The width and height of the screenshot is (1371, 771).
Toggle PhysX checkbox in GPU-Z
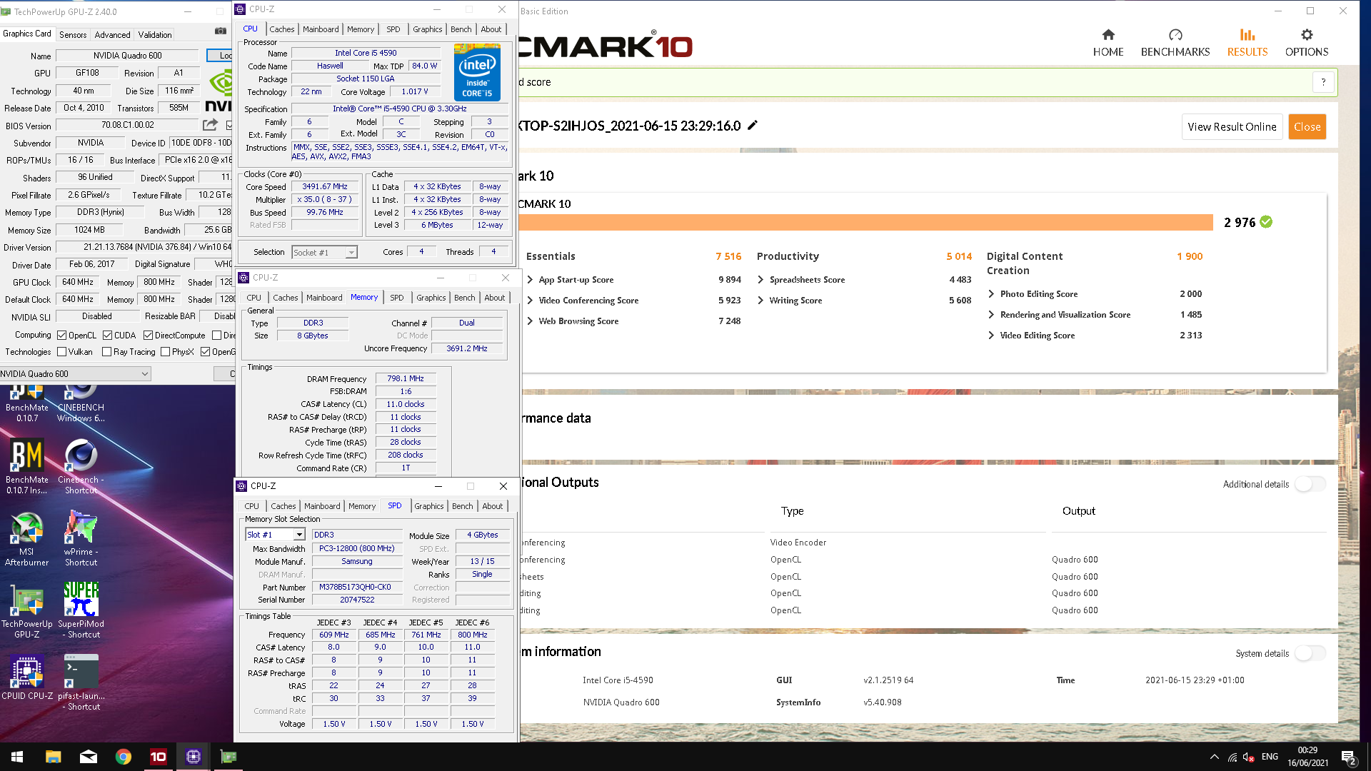[x=165, y=352]
